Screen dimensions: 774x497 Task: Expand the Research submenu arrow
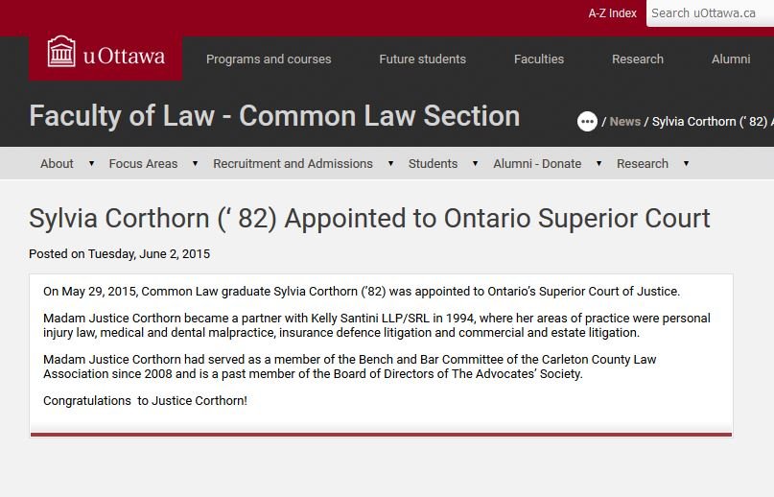(686, 163)
